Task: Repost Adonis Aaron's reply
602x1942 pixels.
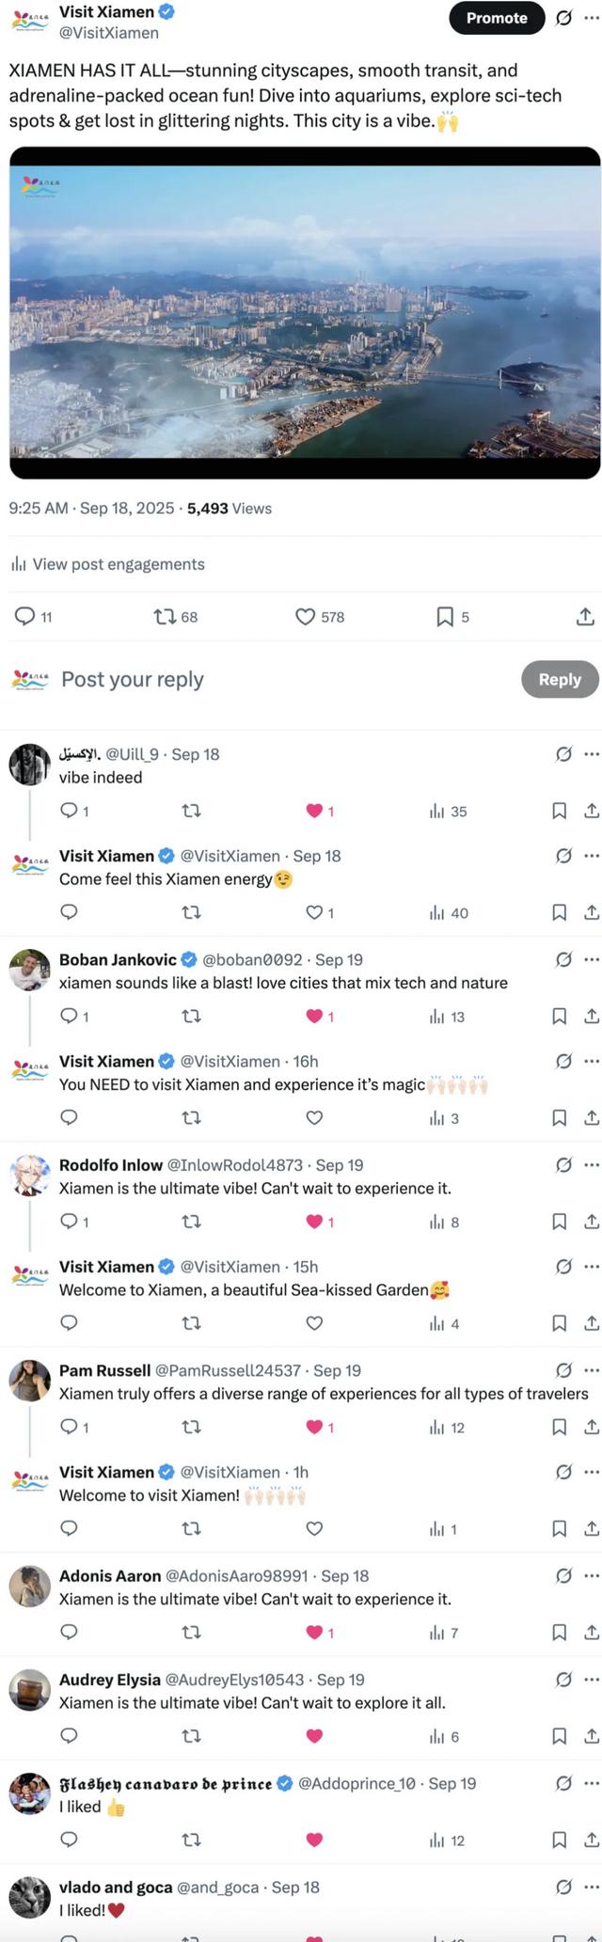Action: [191, 1633]
